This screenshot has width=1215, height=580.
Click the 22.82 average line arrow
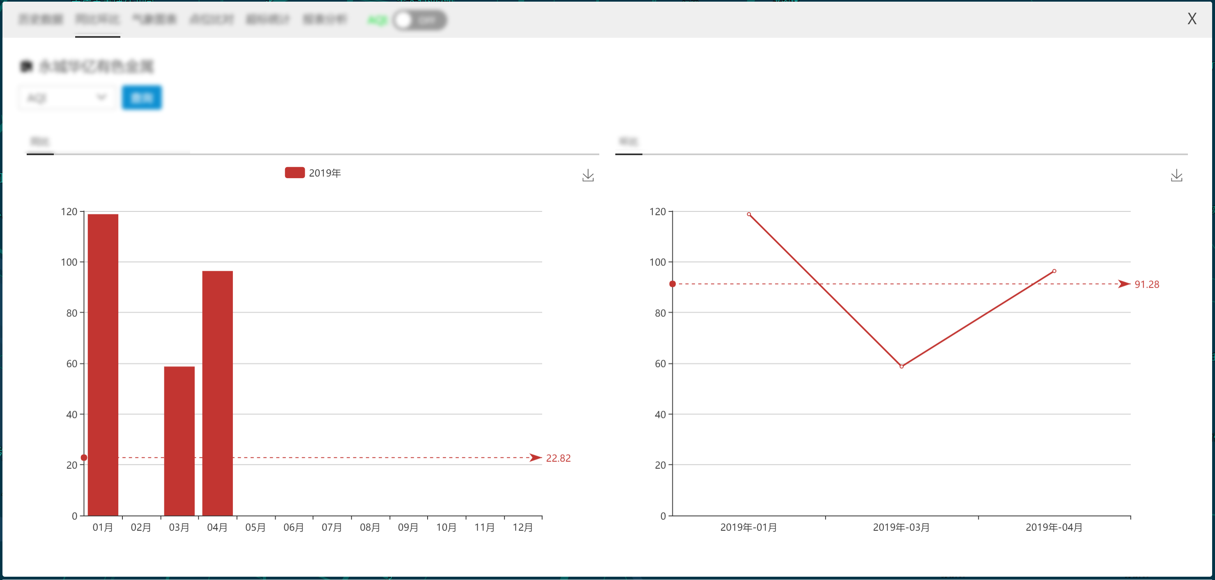coord(535,458)
